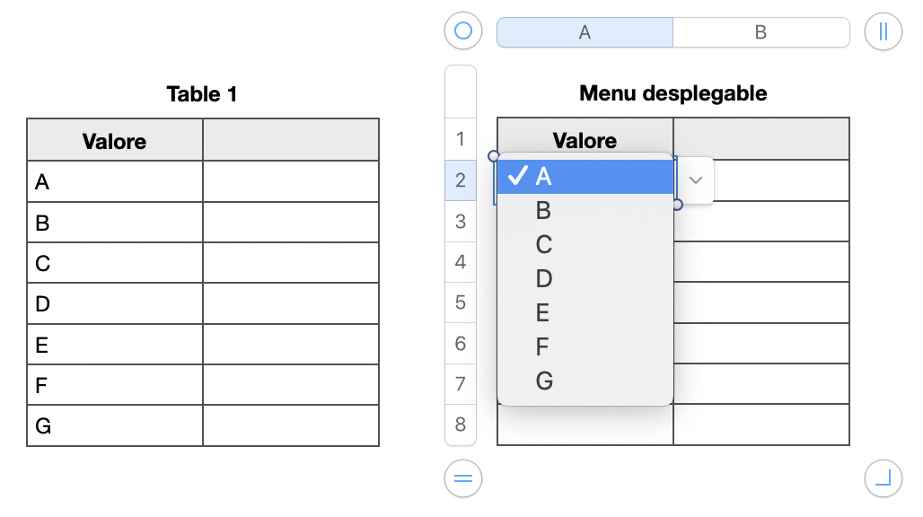Click the add row handle icon

click(463, 478)
